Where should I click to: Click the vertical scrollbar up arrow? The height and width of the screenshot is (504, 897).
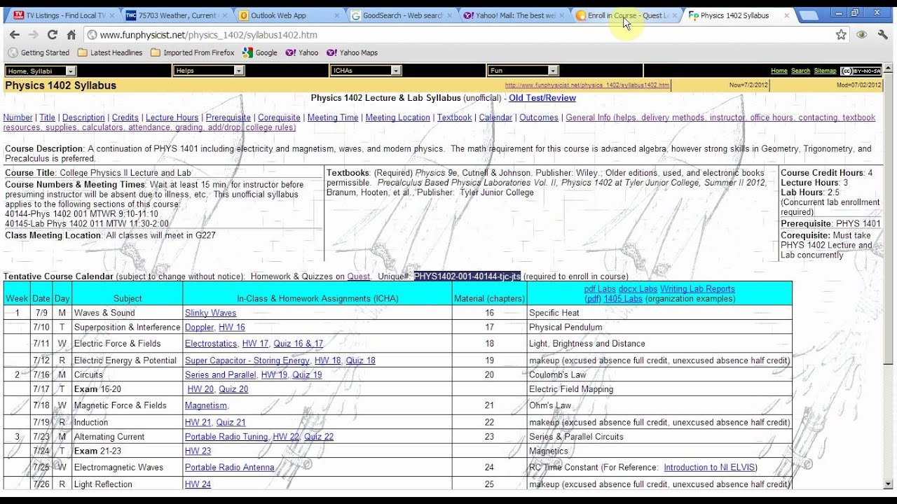click(889, 70)
